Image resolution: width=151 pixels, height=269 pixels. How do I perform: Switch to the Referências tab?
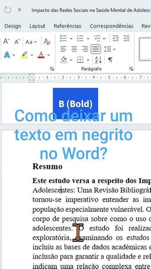click(x=67, y=26)
